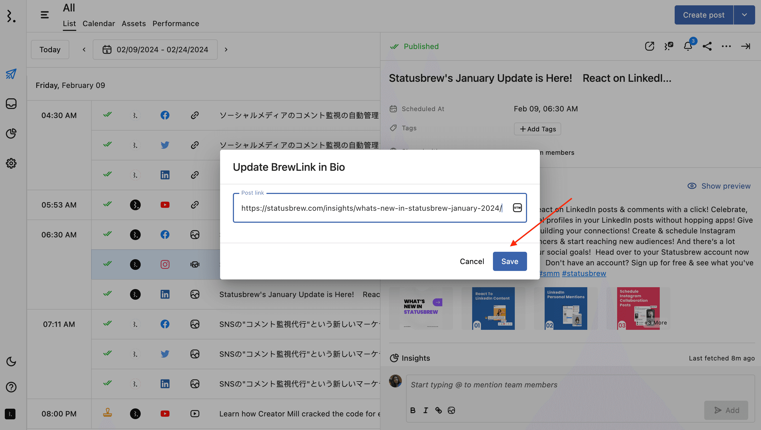
Task: Switch to the List tab
Action: coord(70,24)
